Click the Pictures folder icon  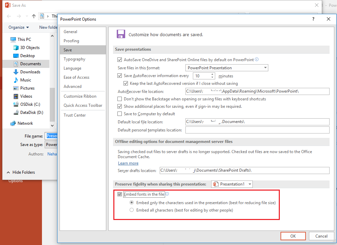click(16, 88)
